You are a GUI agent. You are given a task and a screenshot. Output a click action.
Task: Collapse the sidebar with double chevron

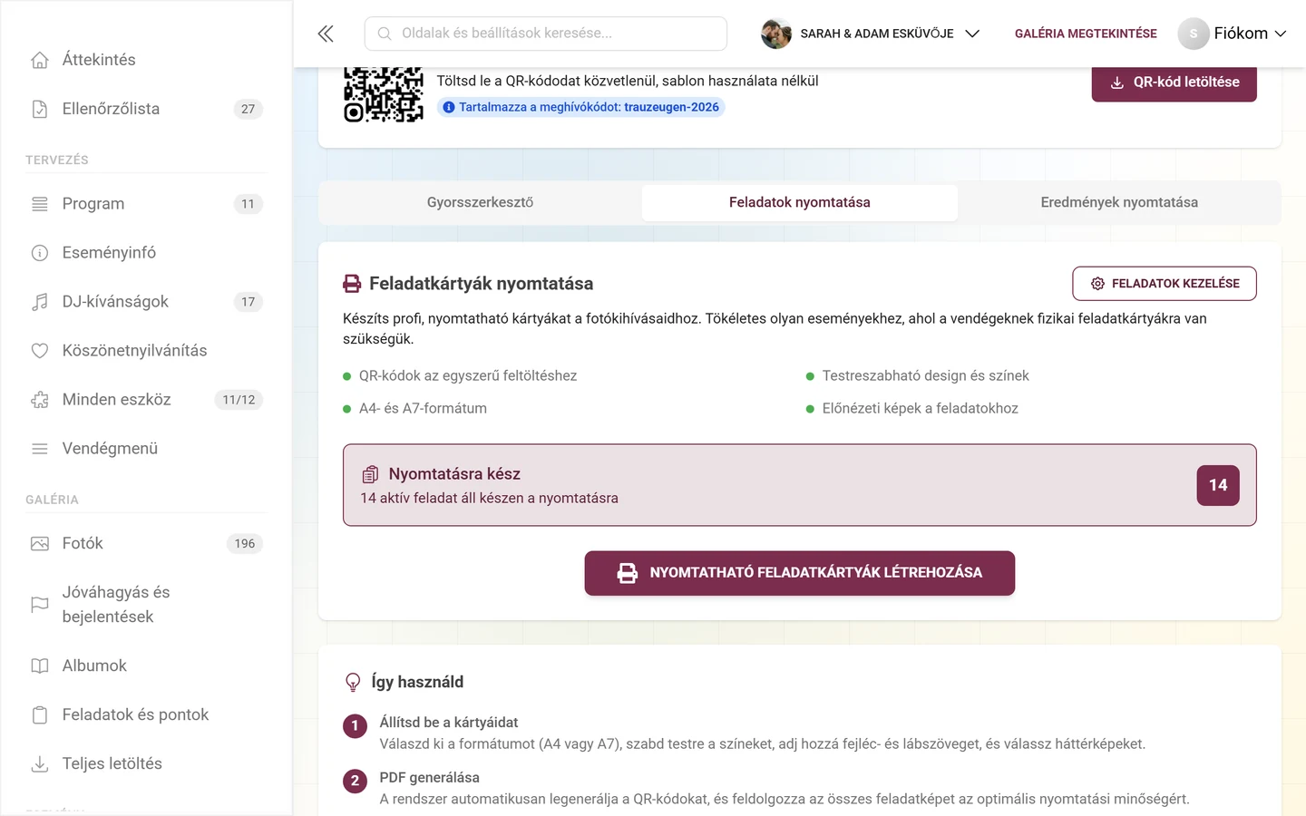326,34
